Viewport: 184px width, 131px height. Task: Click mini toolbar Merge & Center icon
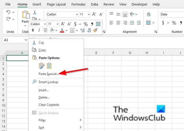[x=98, y=24]
